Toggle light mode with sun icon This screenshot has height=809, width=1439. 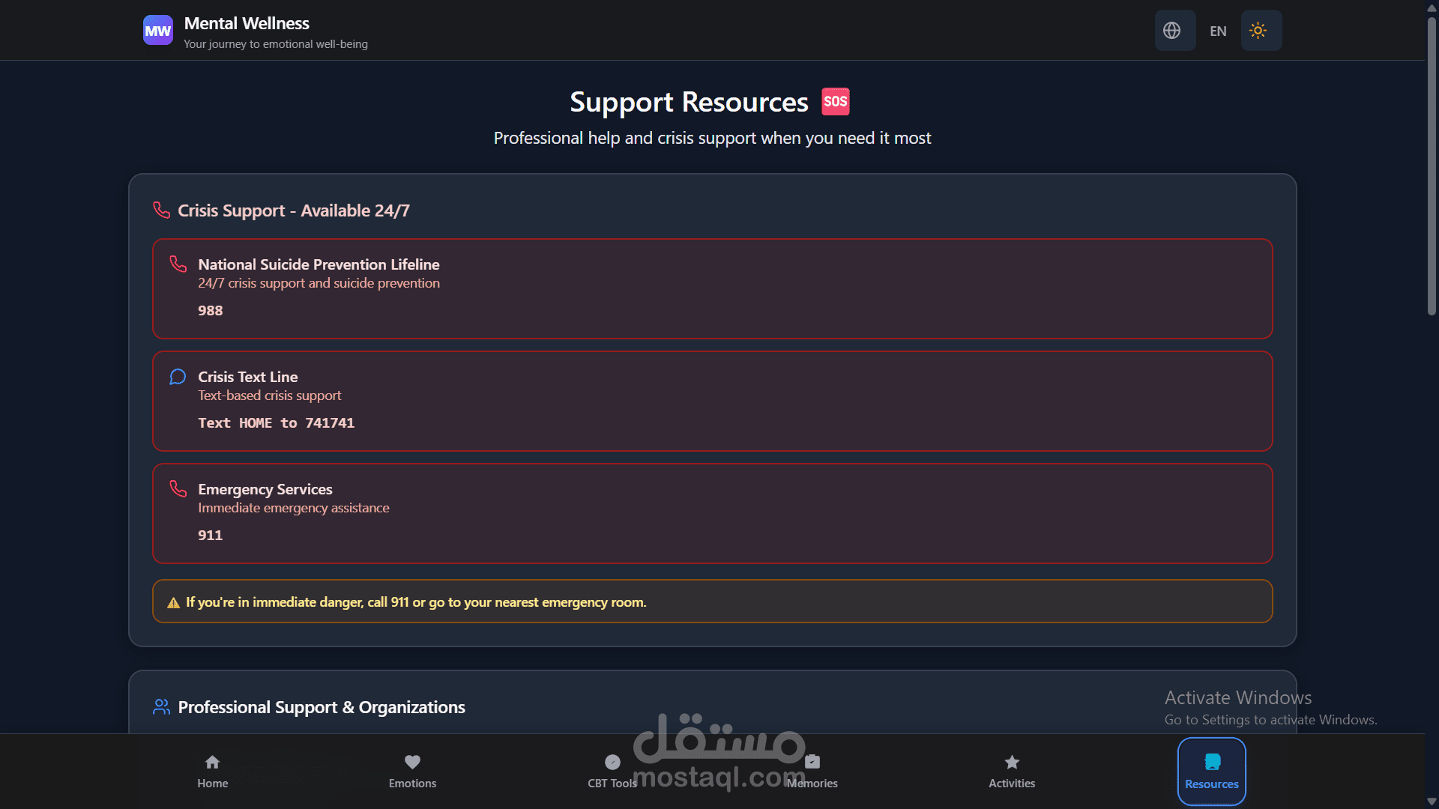tap(1258, 31)
